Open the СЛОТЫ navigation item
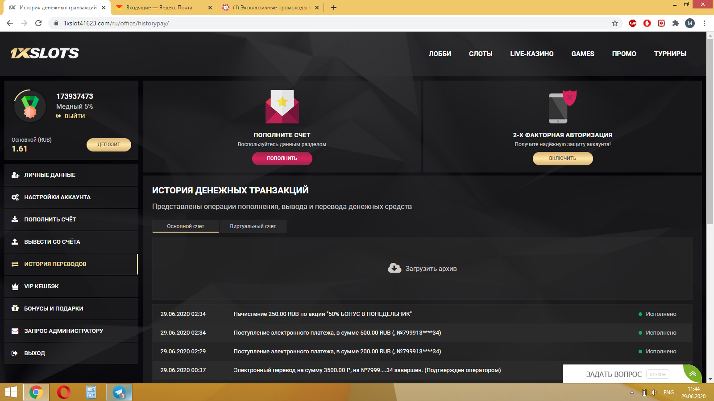The height and width of the screenshot is (401, 714). point(481,54)
